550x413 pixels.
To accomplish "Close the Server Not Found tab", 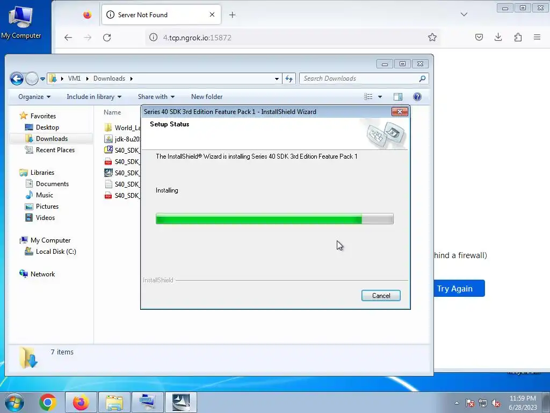I will (212, 15).
